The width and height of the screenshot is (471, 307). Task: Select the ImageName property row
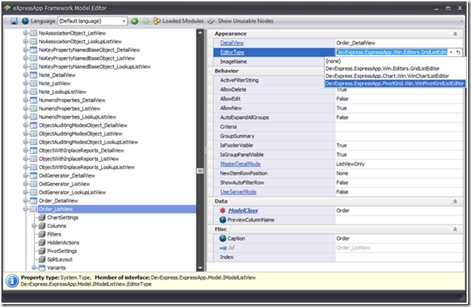274,61
